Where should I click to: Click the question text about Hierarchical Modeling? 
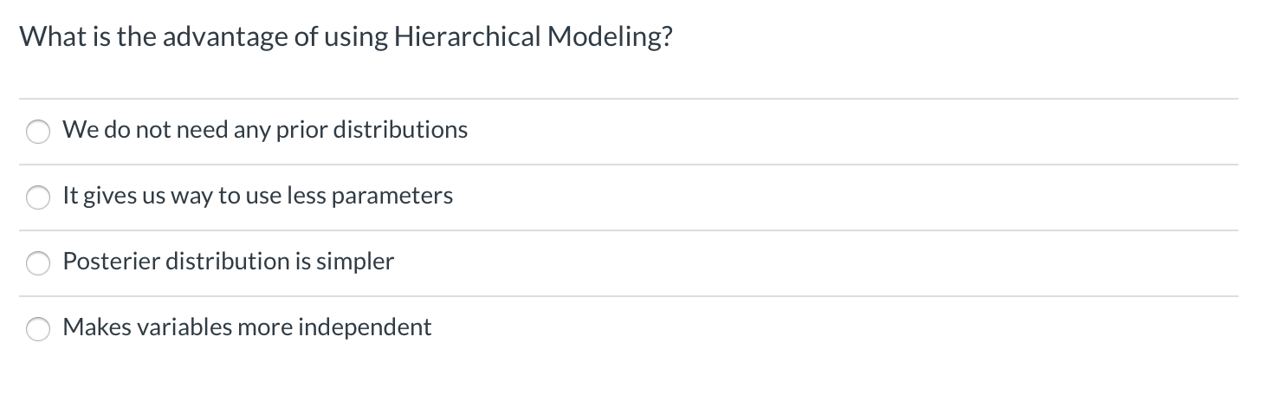click(346, 38)
